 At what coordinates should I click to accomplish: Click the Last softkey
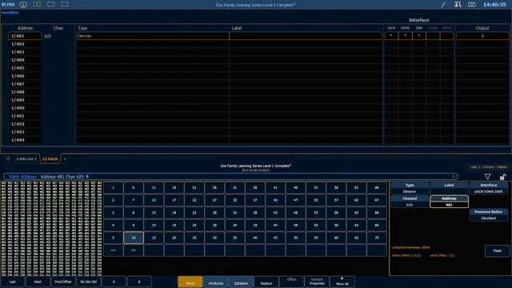click(13, 282)
